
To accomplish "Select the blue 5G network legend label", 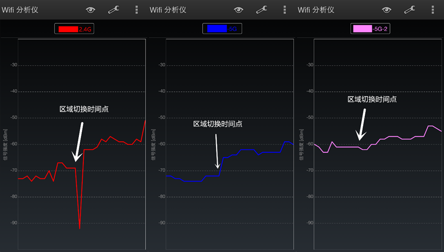I will (222, 29).
